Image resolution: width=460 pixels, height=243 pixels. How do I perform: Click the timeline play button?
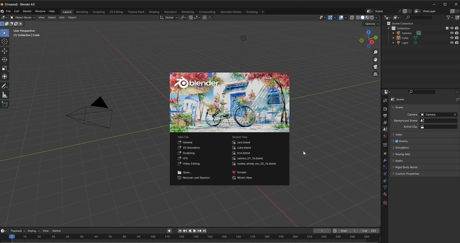(194, 231)
